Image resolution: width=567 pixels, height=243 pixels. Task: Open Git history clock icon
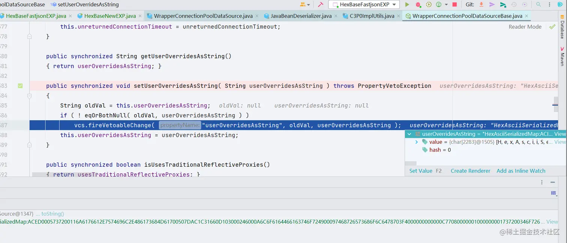coord(514,4)
